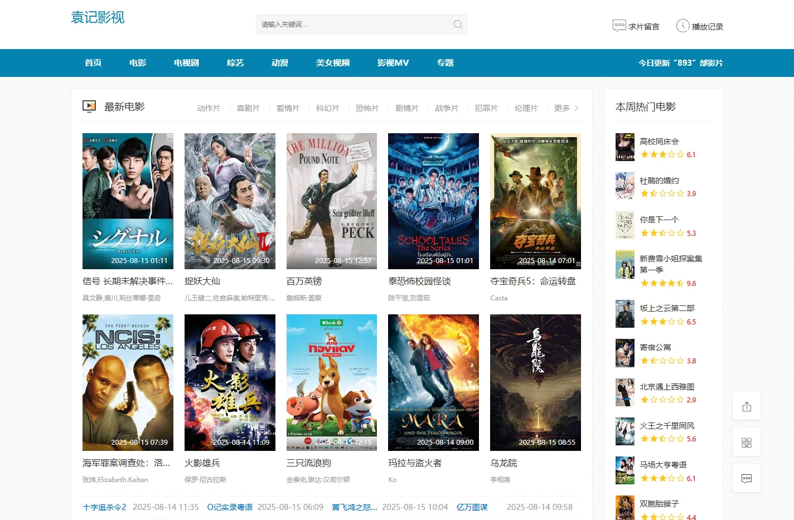Filter by 恐怖片 genre
The image size is (794, 520).
pyautogui.click(x=367, y=108)
